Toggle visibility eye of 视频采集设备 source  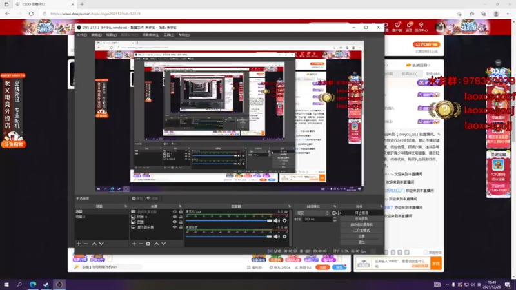(175, 212)
